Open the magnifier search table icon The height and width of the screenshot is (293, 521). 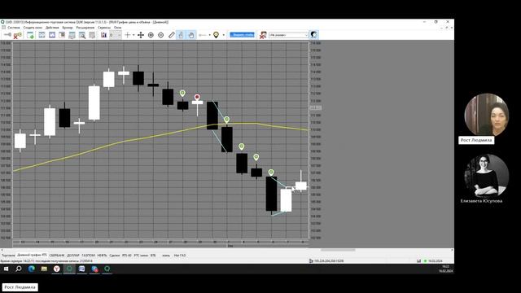(x=82, y=35)
